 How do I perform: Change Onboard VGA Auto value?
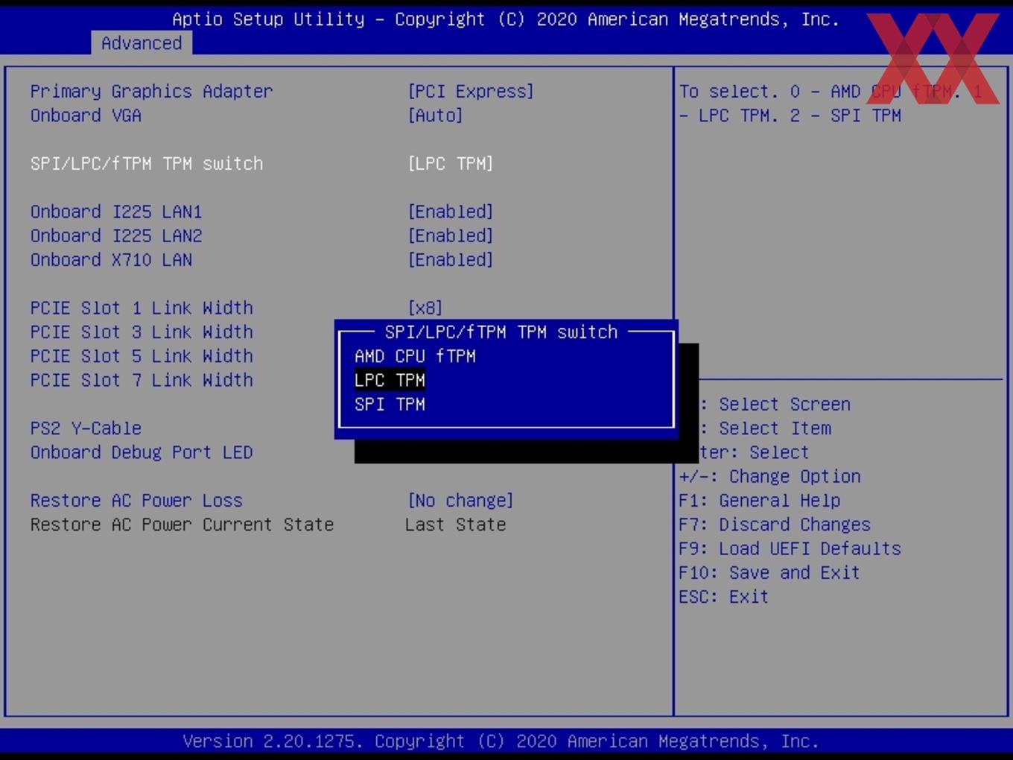[x=435, y=115]
